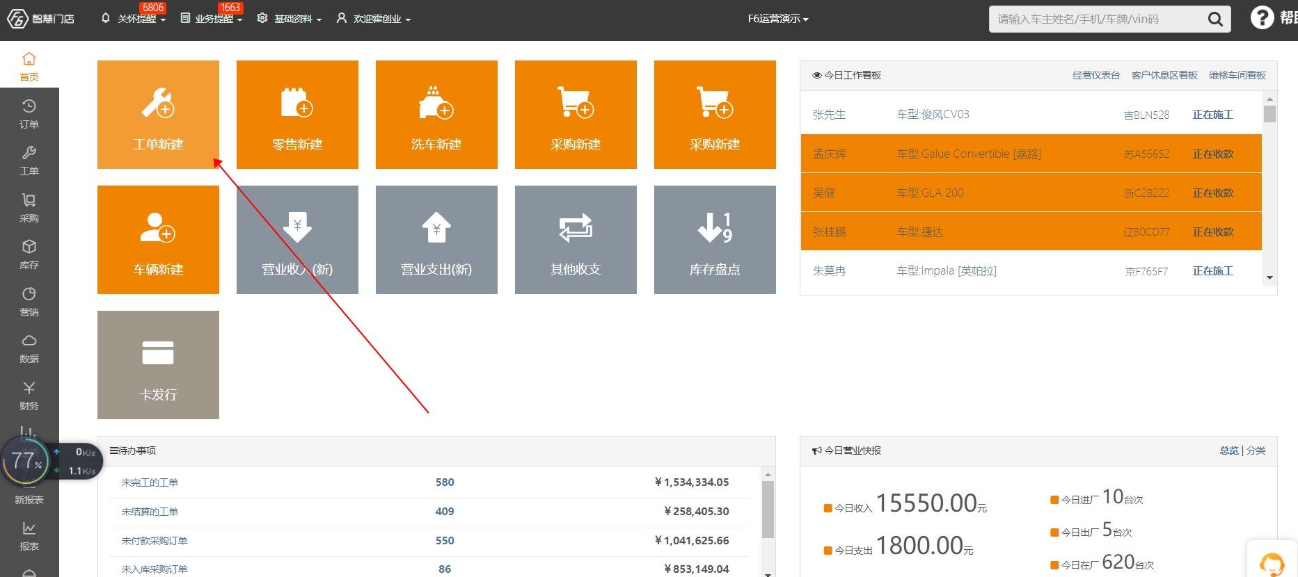Click the work board scrollbar down arrow
The image size is (1298, 577).
click(x=1269, y=277)
